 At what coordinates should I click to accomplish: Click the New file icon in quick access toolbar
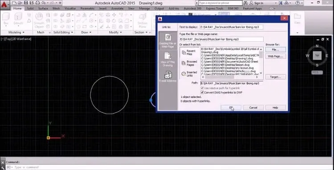tap(14, 3)
